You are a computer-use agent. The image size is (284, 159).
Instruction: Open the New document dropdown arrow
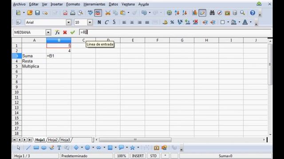(x=24, y=13)
